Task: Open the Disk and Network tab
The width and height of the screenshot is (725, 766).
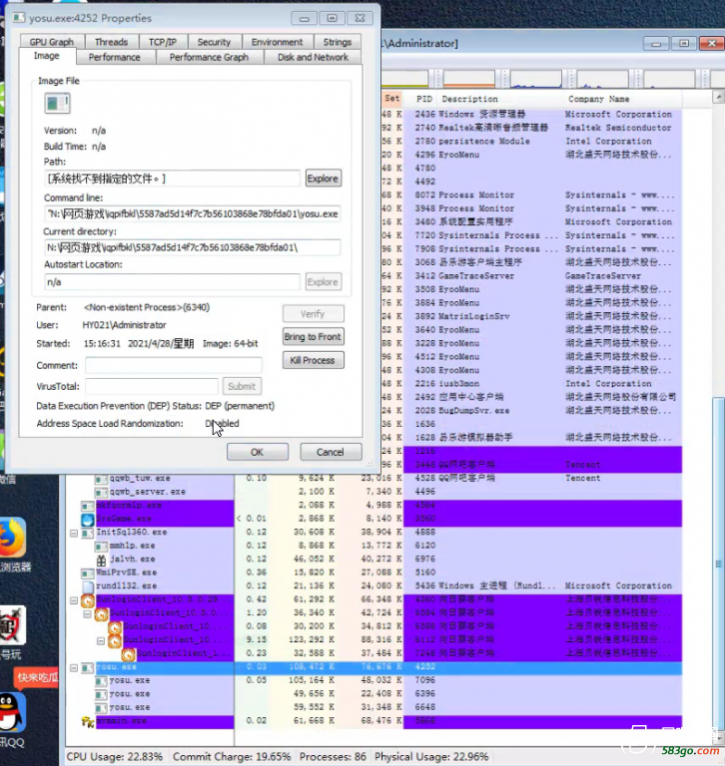Action: (314, 57)
